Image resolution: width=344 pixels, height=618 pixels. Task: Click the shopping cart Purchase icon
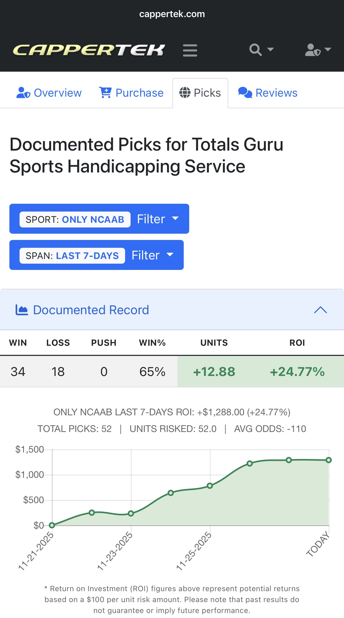tap(106, 92)
